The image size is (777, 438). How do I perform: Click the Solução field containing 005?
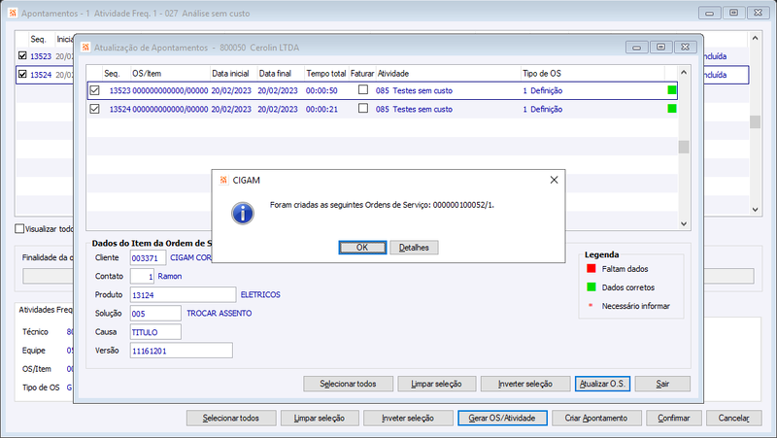[x=155, y=313]
